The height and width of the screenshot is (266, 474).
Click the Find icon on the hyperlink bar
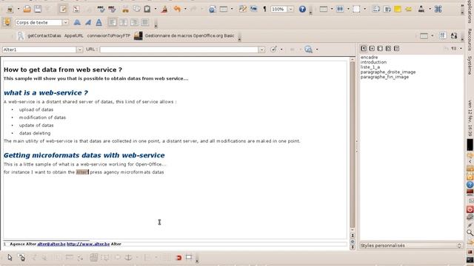tap(308, 50)
